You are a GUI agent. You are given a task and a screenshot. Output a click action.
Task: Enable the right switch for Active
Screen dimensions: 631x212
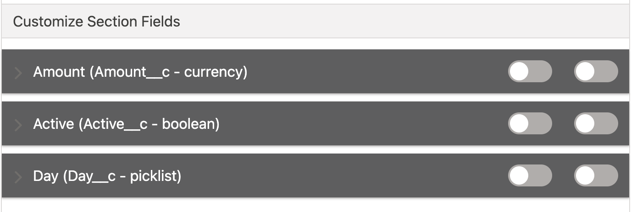click(596, 124)
